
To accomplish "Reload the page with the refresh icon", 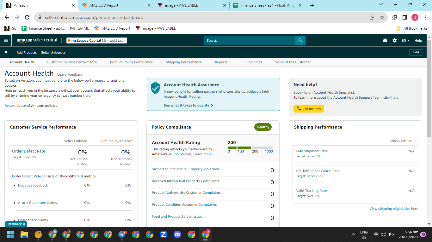I will click(x=27, y=17).
